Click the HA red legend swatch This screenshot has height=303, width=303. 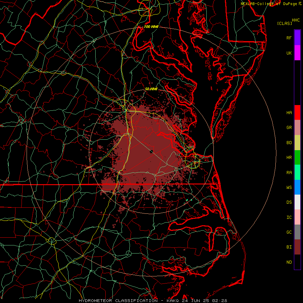[297, 112]
